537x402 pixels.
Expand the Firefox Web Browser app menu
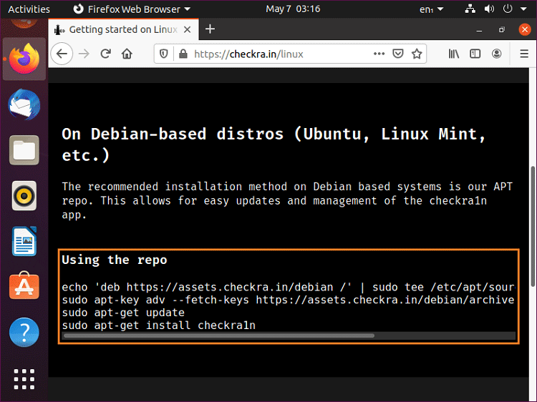tap(132, 9)
